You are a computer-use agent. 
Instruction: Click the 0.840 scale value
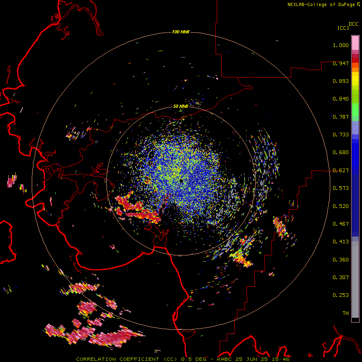(x=341, y=99)
